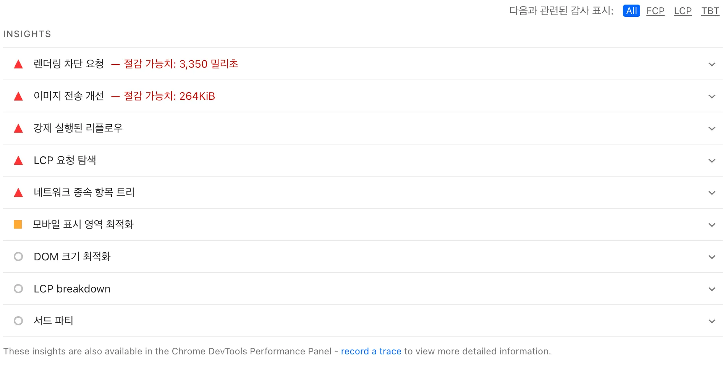Click the circle icon next to LCP breakdown
The image size is (728, 367).
[18, 289]
